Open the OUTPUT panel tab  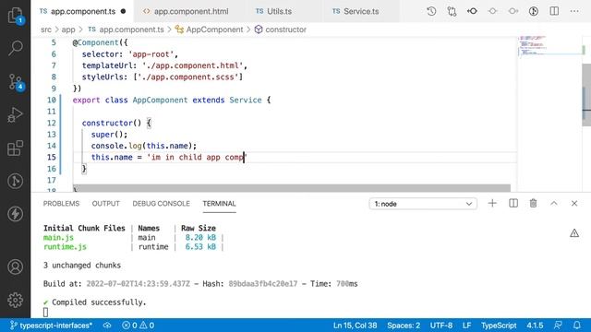[x=105, y=204]
